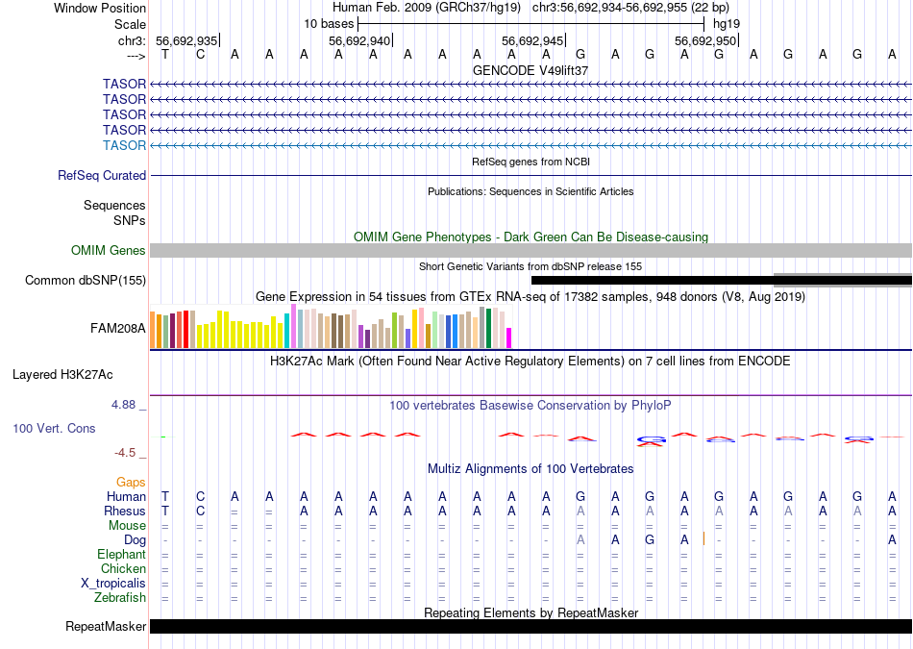The image size is (913, 649).
Task: Click '100 vertebrates Basewise Conservation by PhyloP' title
Action: (x=531, y=406)
